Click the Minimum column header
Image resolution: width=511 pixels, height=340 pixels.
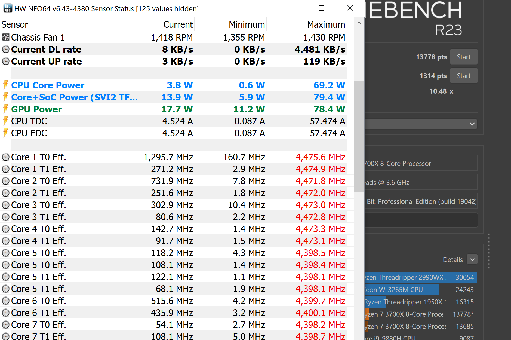tap(230, 24)
